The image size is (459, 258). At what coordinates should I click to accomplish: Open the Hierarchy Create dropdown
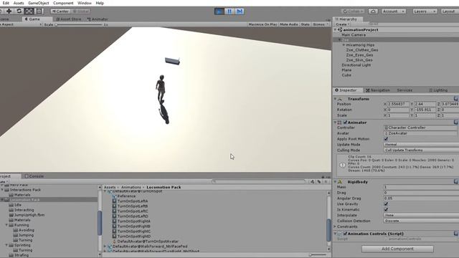click(x=342, y=24)
